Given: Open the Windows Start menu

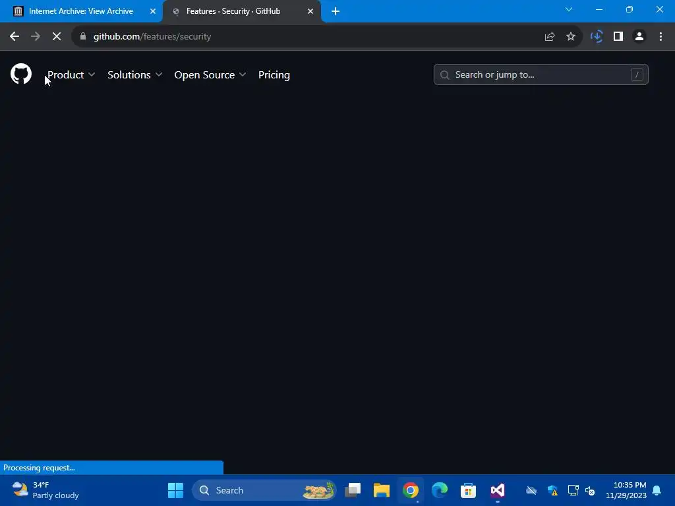Looking at the screenshot, I should click(175, 490).
